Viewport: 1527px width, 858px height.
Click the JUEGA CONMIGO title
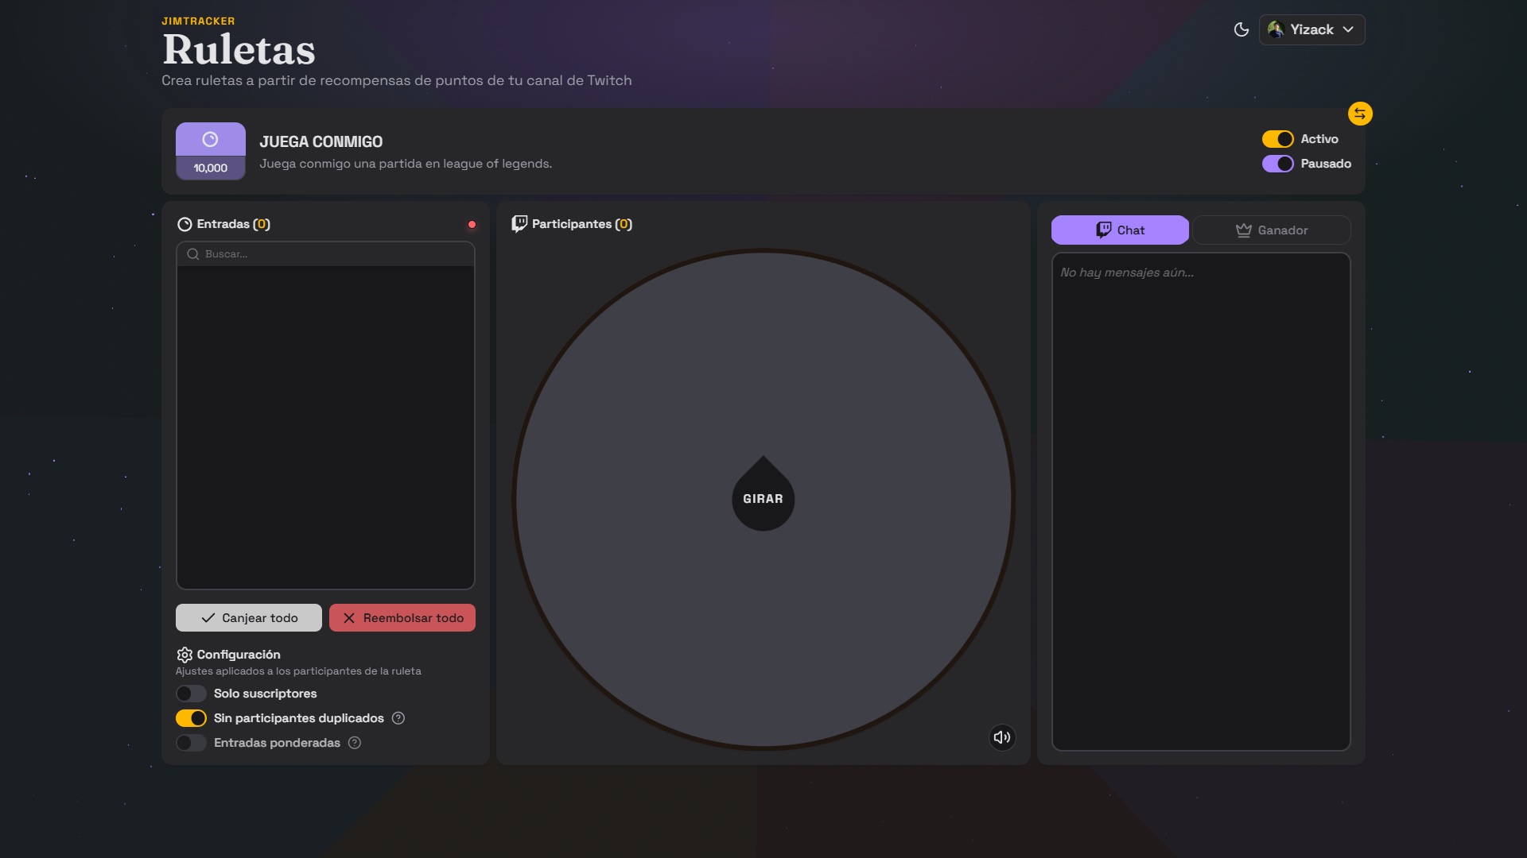(x=321, y=141)
